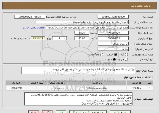
Task: Click the تاریخ نیاز column header
Action: 16,83
